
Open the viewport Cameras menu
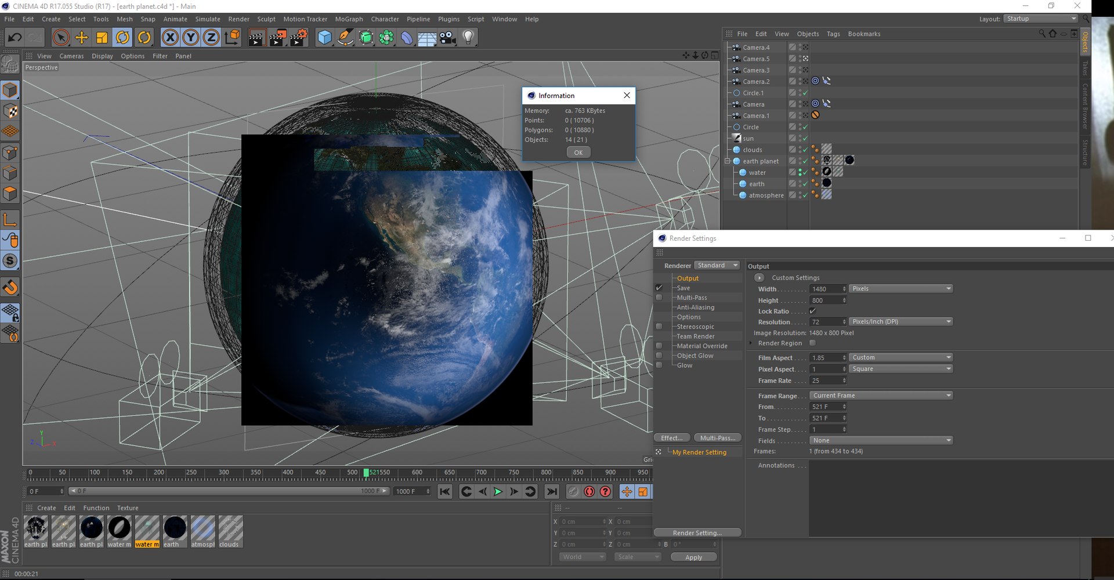coord(71,56)
